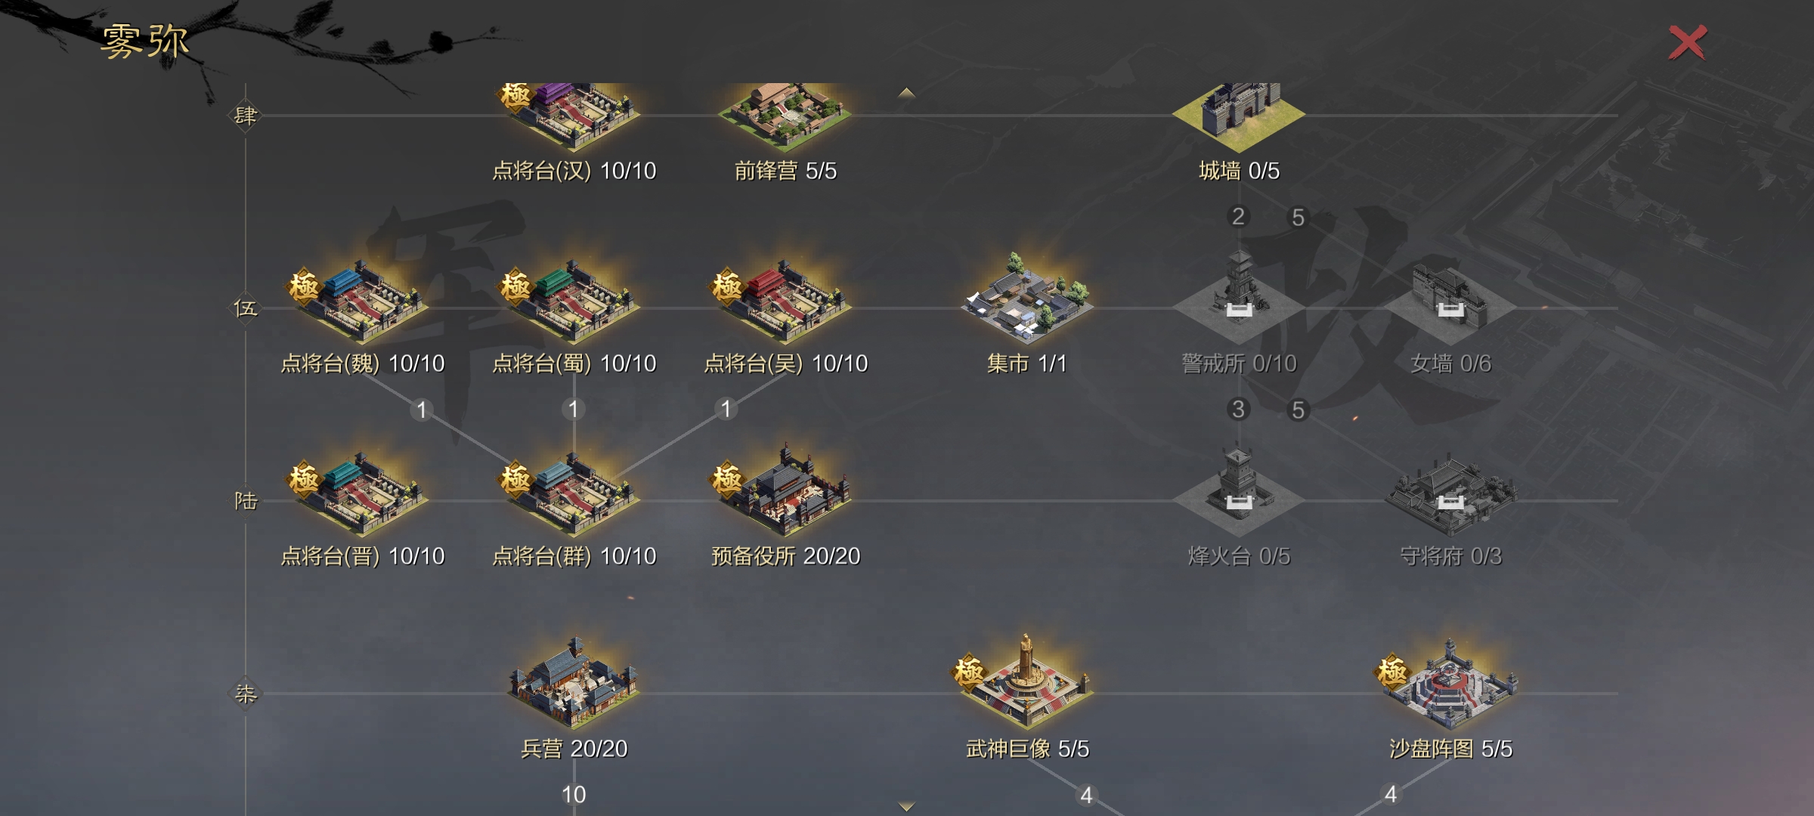
Task: Select the locked 守将府 building
Action: 1450,493
